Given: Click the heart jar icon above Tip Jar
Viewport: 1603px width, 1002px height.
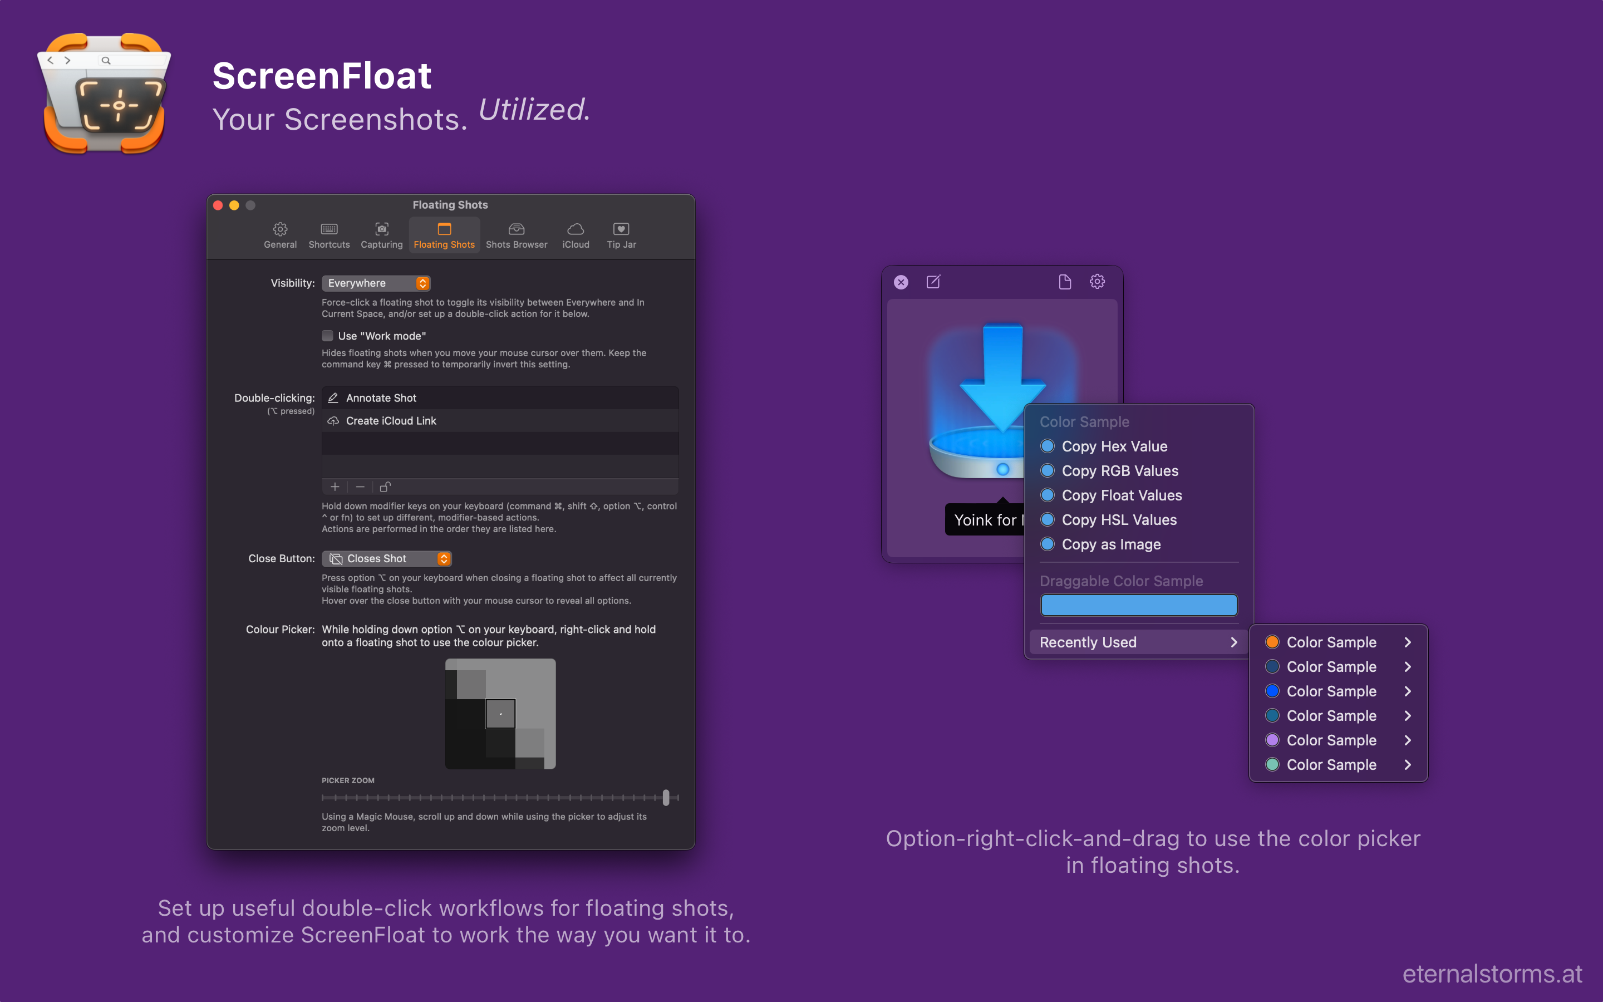Looking at the screenshot, I should point(621,229).
